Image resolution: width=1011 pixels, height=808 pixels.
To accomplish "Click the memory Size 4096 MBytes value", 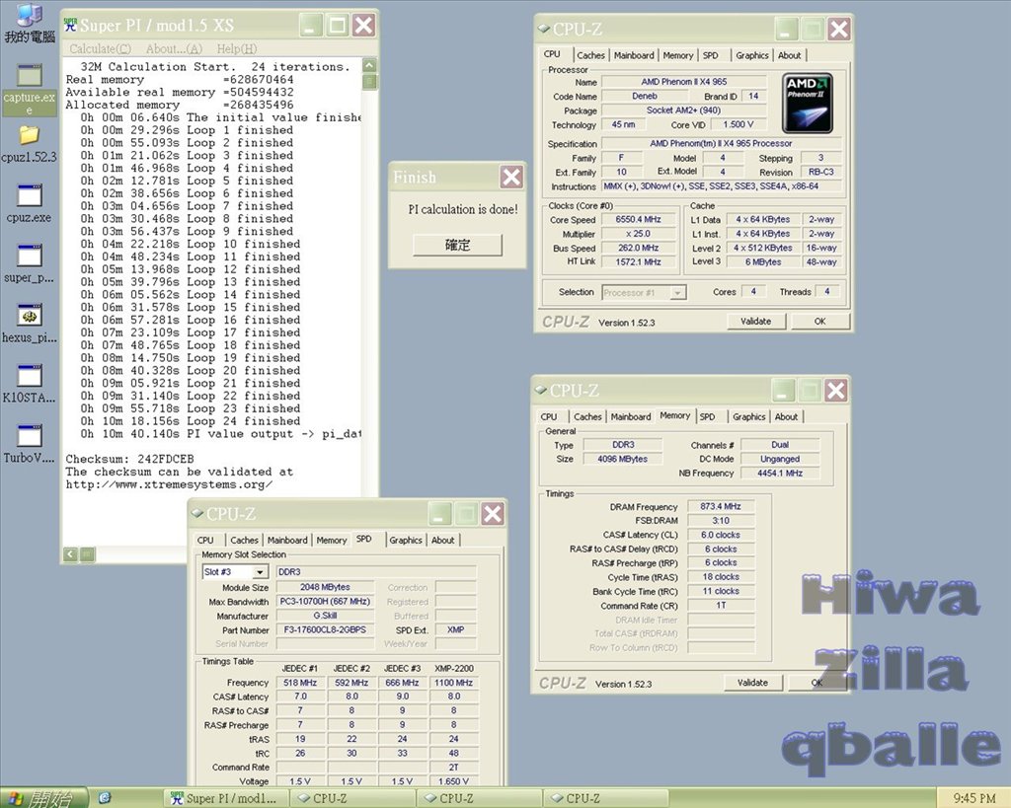I will 622,459.
